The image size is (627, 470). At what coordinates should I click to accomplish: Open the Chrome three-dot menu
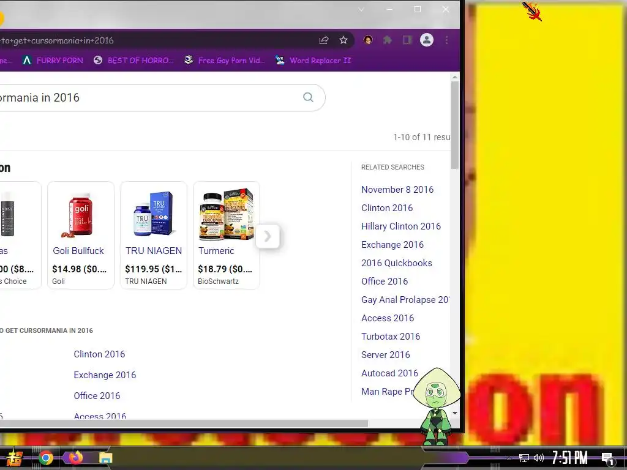point(446,40)
